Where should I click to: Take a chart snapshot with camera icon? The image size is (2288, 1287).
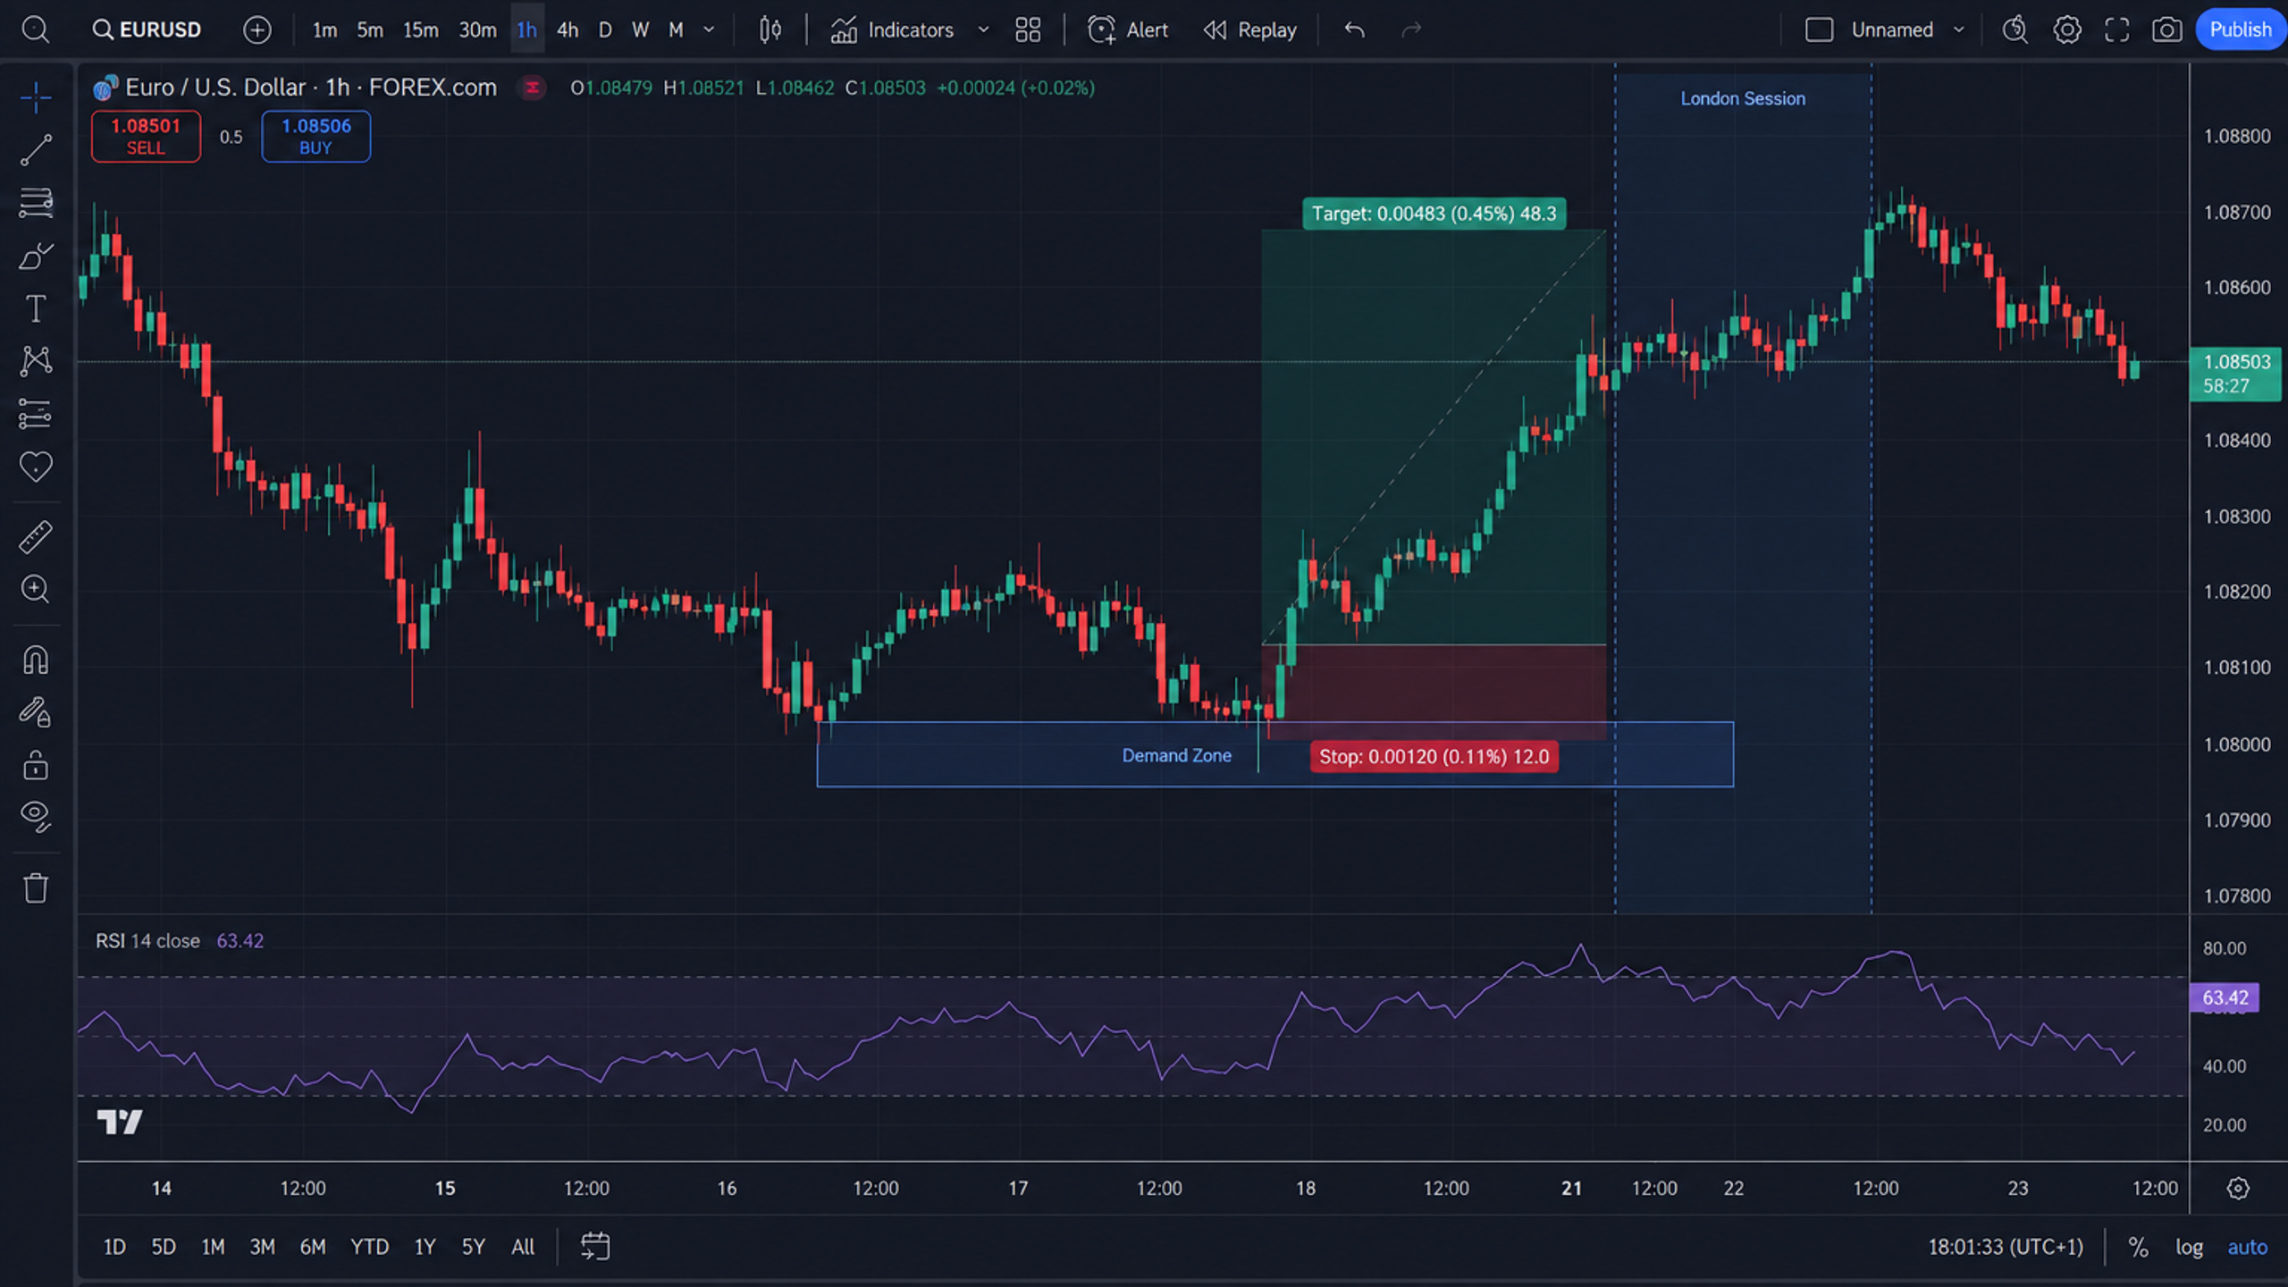coord(2166,29)
